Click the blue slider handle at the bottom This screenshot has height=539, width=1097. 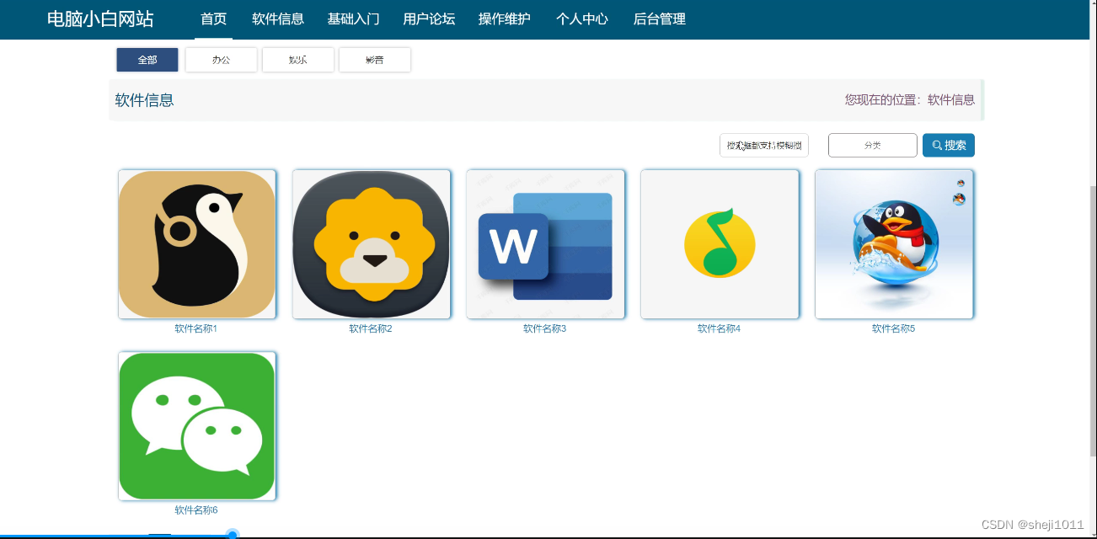tap(233, 535)
